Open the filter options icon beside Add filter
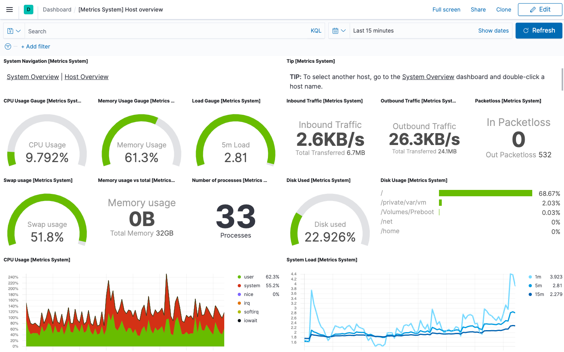This screenshot has width=564, height=352. (x=8, y=46)
